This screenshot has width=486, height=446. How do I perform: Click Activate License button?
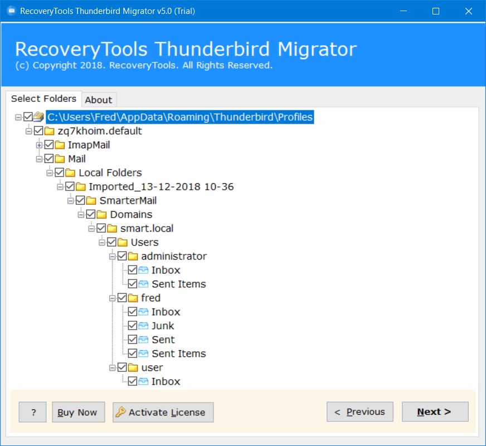point(163,412)
